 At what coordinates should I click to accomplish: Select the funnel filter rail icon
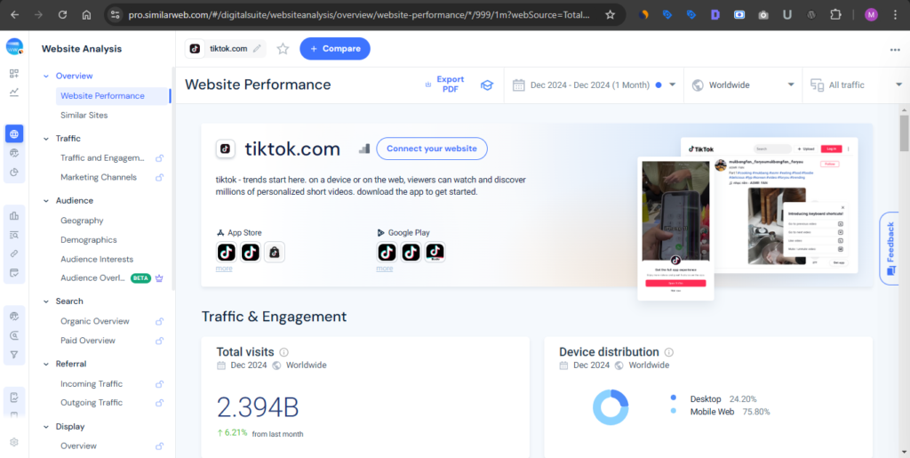14,354
